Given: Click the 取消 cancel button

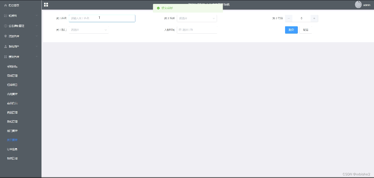Looking at the screenshot, I should (x=306, y=30).
